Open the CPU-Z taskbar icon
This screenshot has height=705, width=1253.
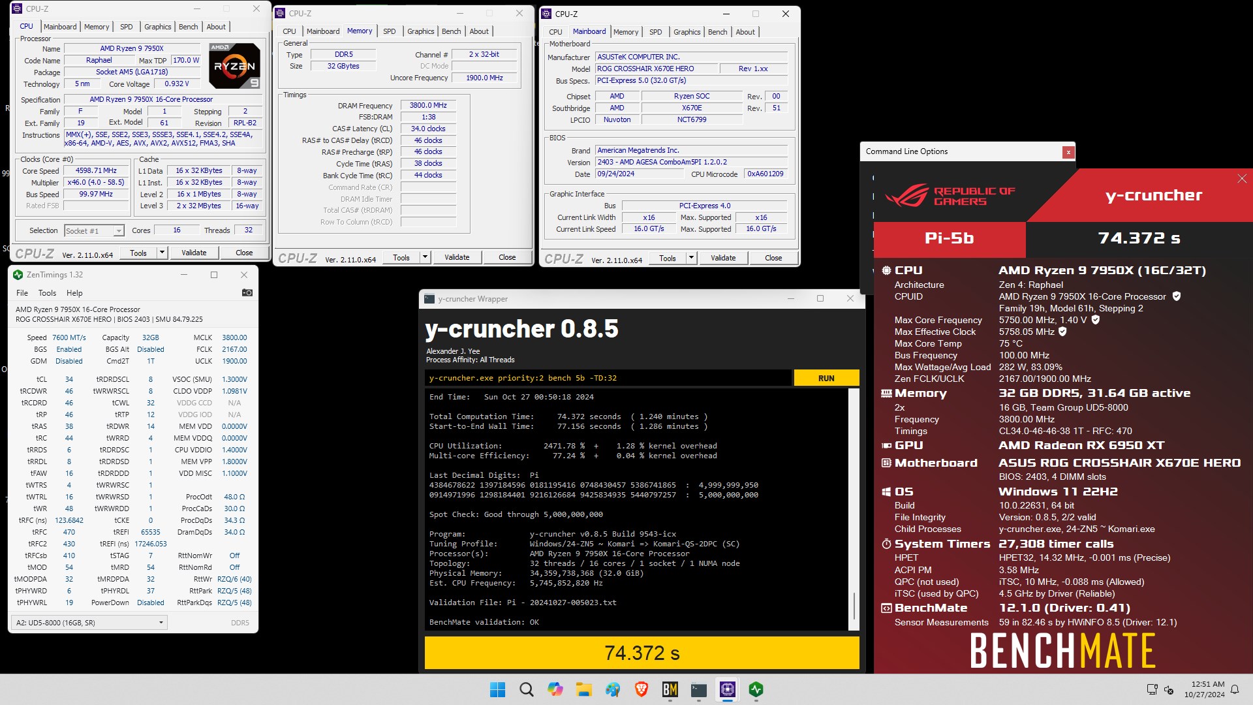tap(727, 689)
